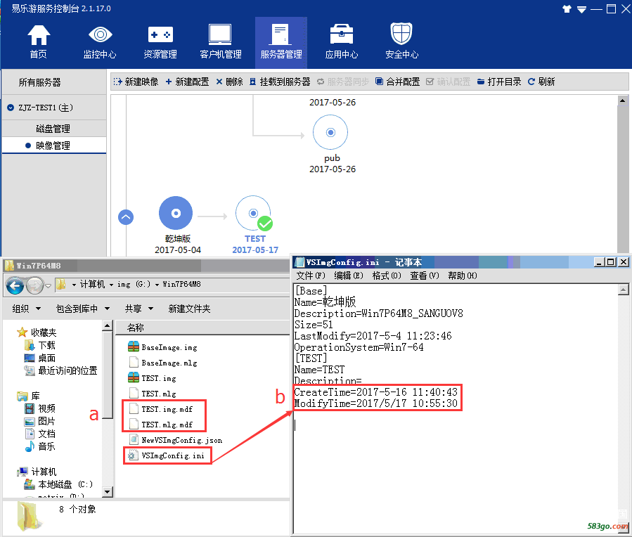Image resolution: width=632 pixels, height=537 pixels.
Task: Click the 新建映像 toolbar button
Action: [136, 82]
